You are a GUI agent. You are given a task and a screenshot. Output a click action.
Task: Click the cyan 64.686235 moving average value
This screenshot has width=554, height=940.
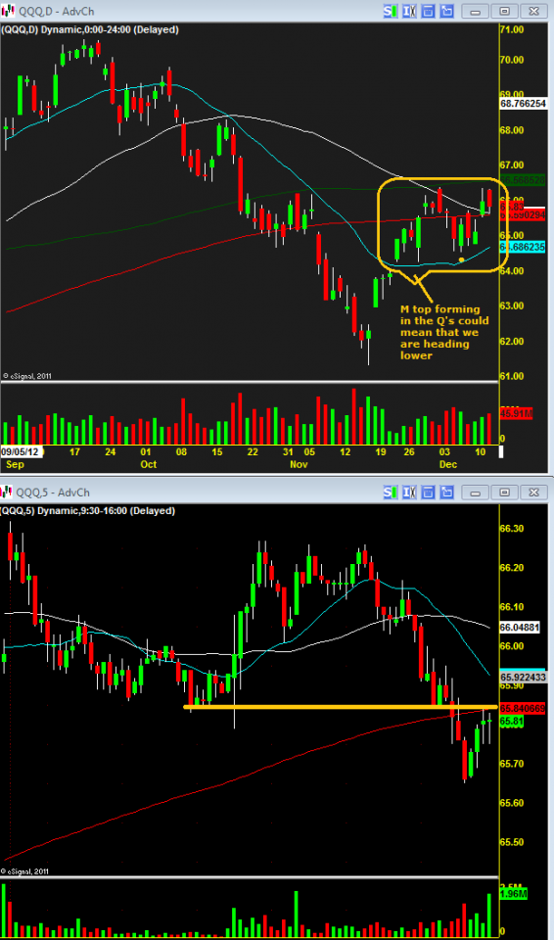tap(524, 247)
